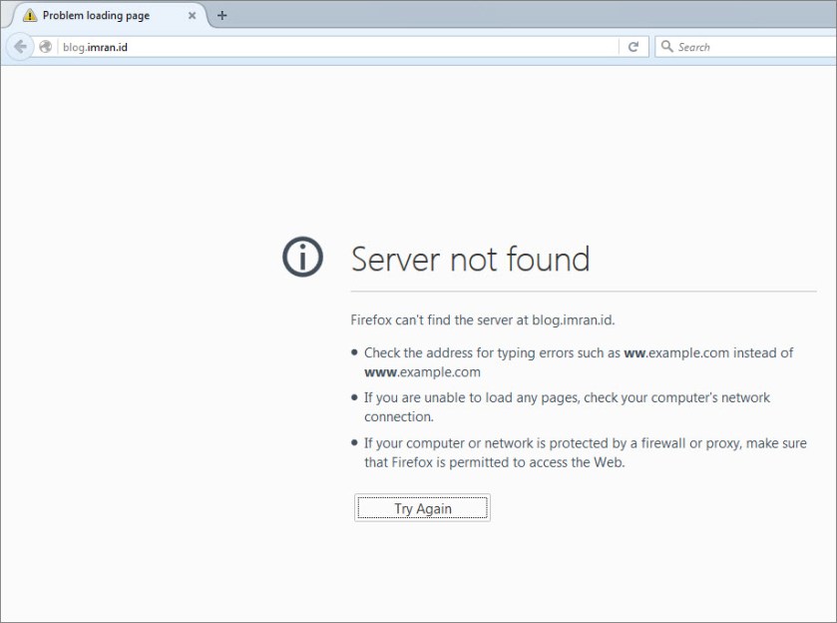Click the globe site identity icon
Viewport: 837px width, 623px height.
[x=44, y=46]
